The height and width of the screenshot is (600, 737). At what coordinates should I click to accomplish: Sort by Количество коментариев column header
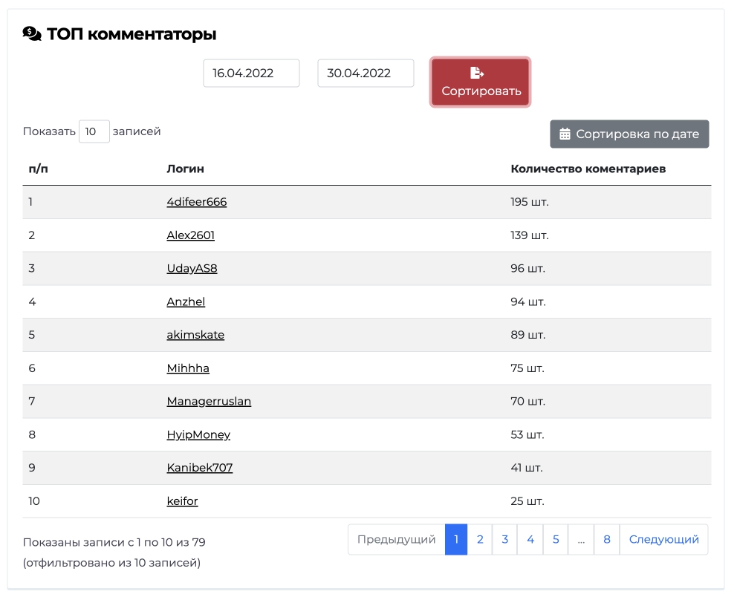point(588,169)
